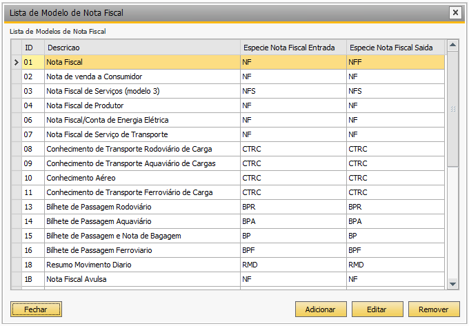Click the scrollbar down arrow
This screenshot has height=326, width=469.
pos(453,283)
